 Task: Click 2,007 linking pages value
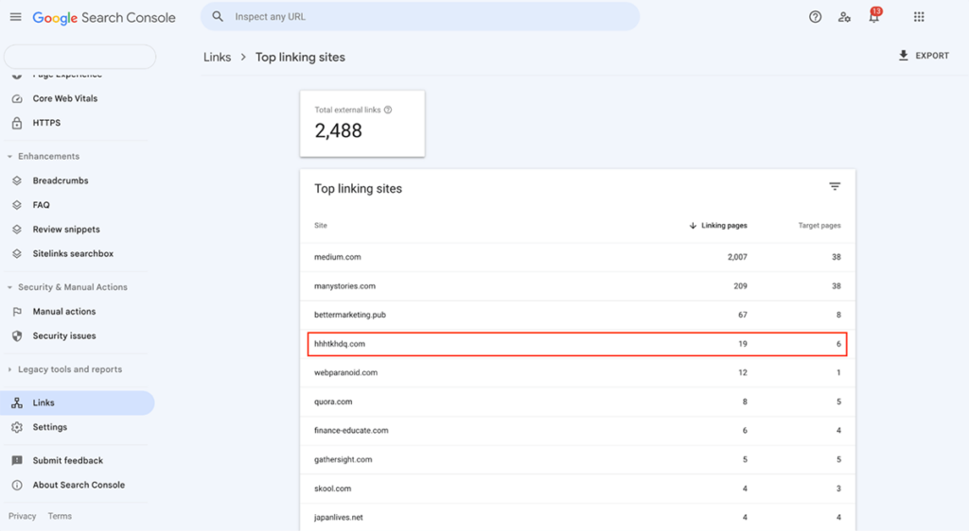click(x=737, y=257)
